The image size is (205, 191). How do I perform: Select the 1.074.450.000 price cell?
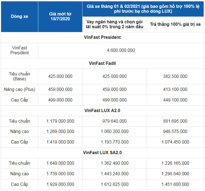pyautogui.click(x=175, y=142)
